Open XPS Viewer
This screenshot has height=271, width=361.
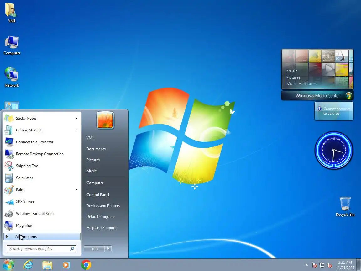(x=42, y=202)
